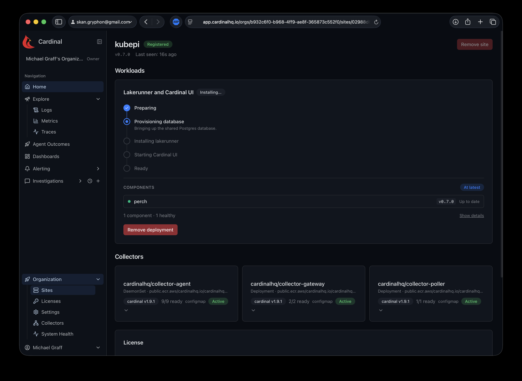522x381 pixels.
Task: Click the Active badge on collector-poller
Action: (x=471, y=301)
